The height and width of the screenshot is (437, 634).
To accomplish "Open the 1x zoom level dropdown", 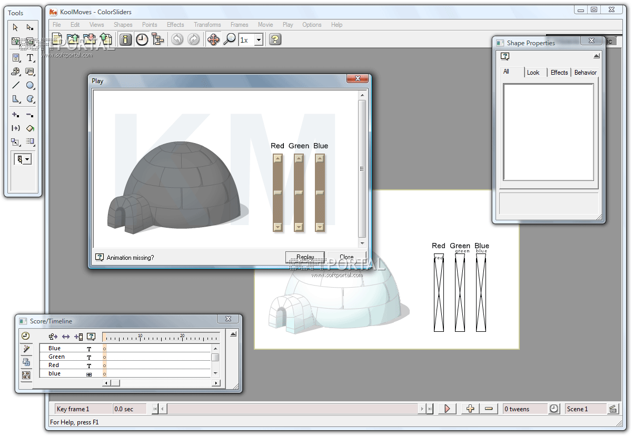I will pyautogui.click(x=259, y=40).
